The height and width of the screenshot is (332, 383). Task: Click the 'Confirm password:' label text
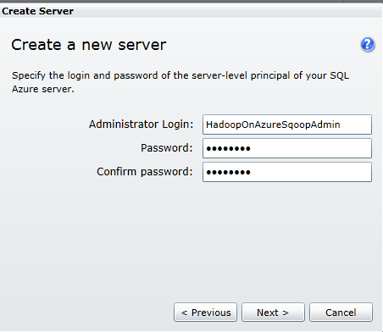pos(145,172)
